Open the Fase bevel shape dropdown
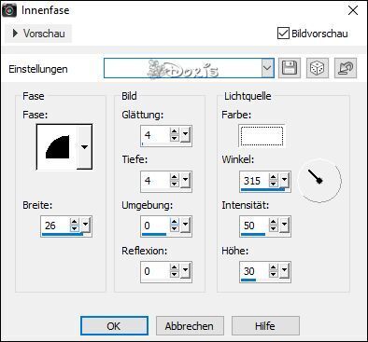This screenshot has width=368, height=342. pos(84,146)
